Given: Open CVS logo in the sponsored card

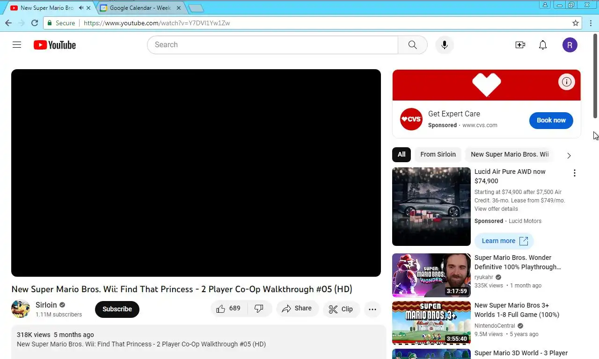Looking at the screenshot, I should point(411,119).
